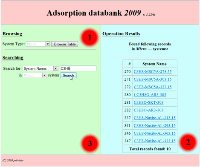The height and width of the screenshot is (167, 200).
Task: Open the C3H8O-AR3-303 record link
Action: pos(148,110)
